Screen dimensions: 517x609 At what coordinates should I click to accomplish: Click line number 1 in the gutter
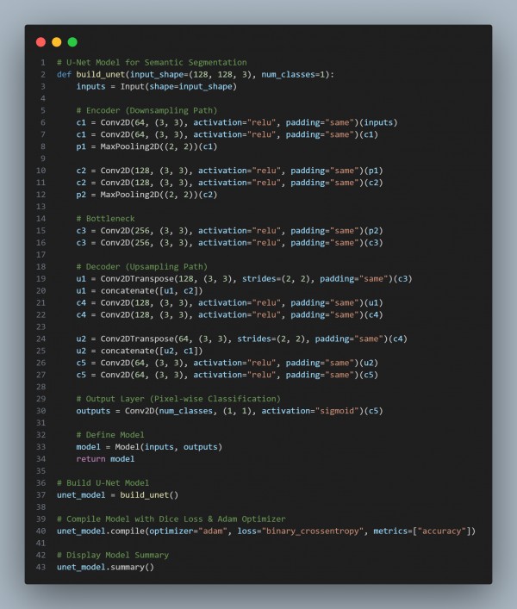pos(42,63)
